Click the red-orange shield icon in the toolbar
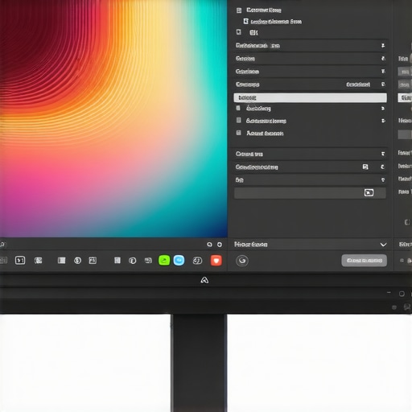The width and height of the screenshot is (412, 412). (x=216, y=261)
